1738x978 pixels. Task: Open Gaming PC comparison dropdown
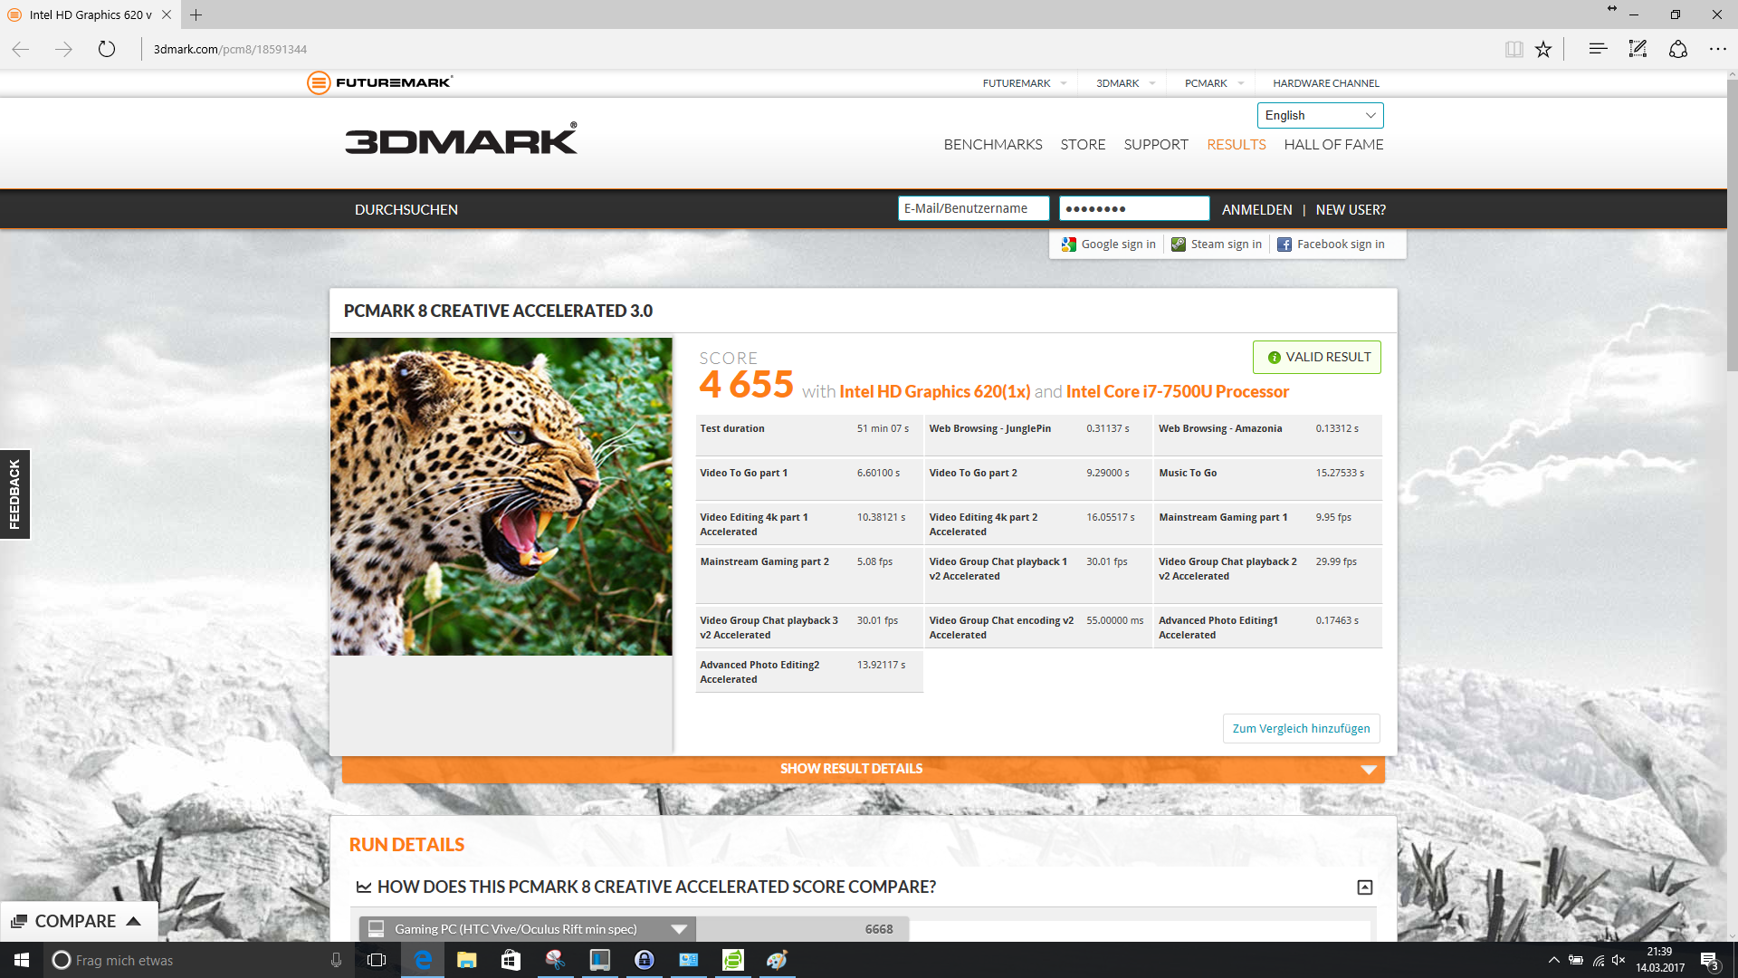[x=679, y=929]
